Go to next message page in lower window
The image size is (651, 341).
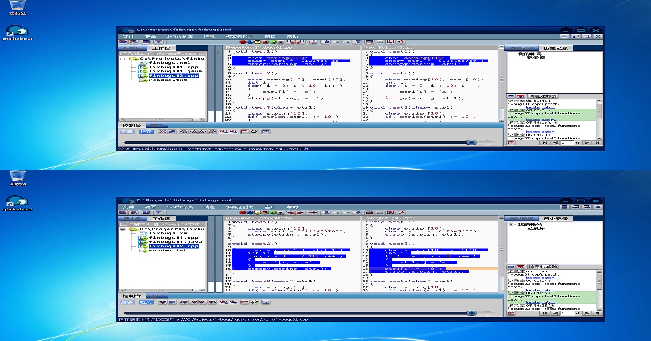(x=587, y=313)
